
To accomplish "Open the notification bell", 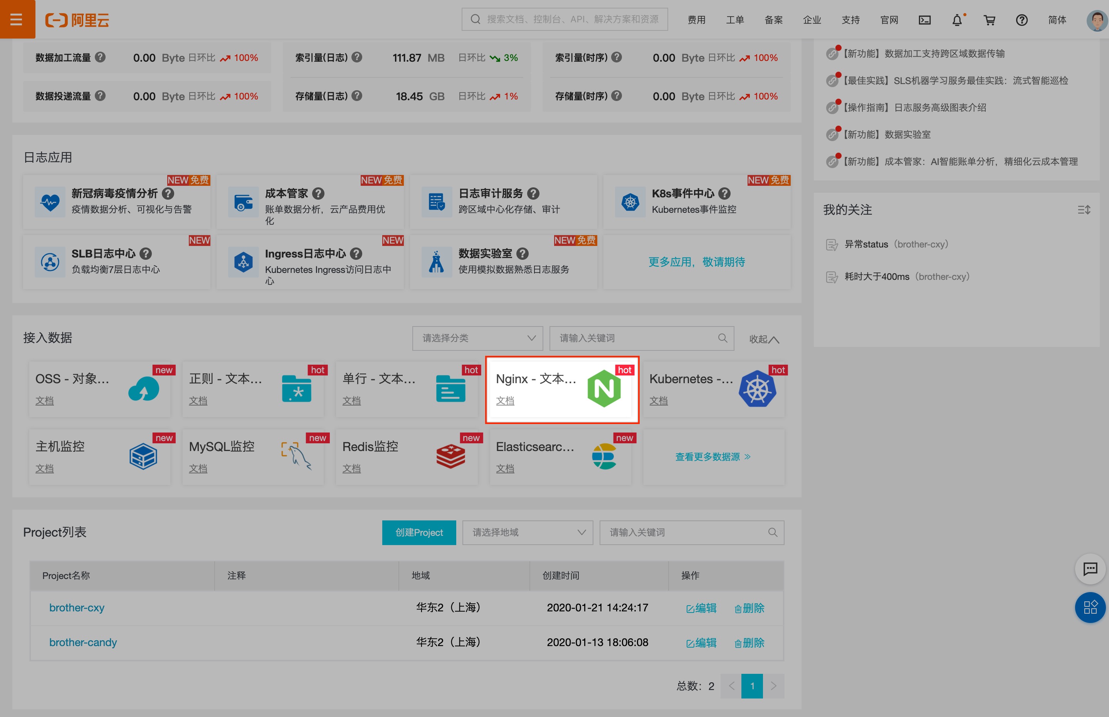I will point(957,20).
